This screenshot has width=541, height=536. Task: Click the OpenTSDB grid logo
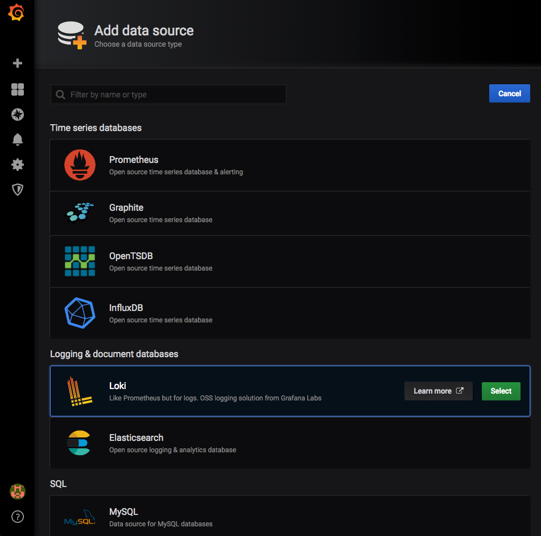coord(80,261)
